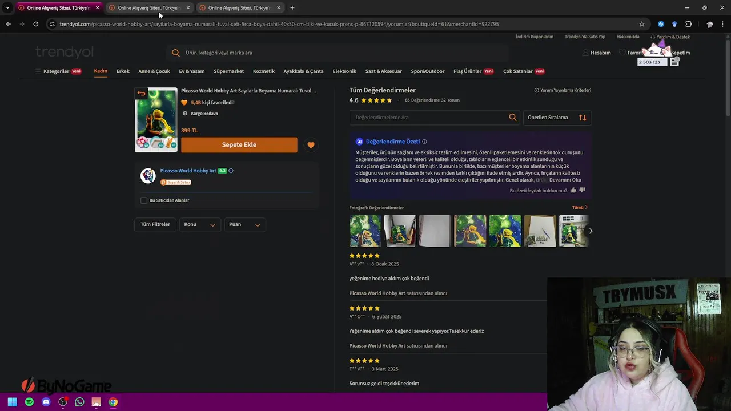Open the product thumbnail image
The height and width of the screenshot is (411, 731).
[x=156, y=120]
